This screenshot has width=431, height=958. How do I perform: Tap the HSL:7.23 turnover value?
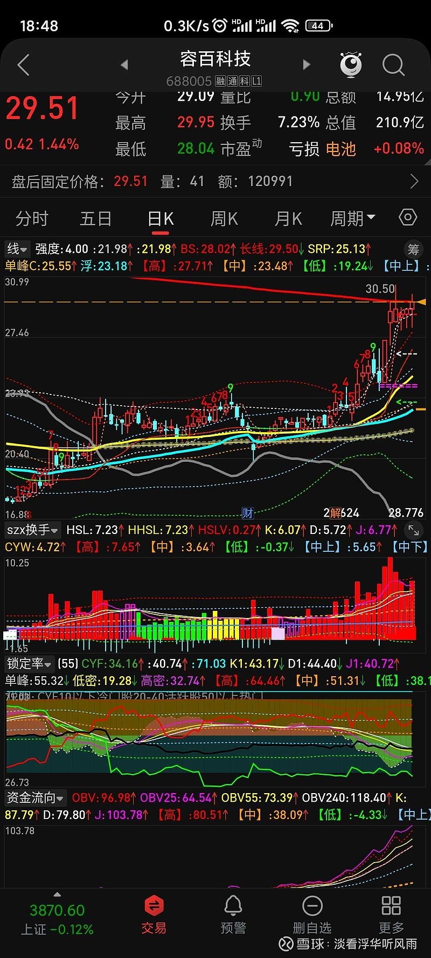click(95, 530)
